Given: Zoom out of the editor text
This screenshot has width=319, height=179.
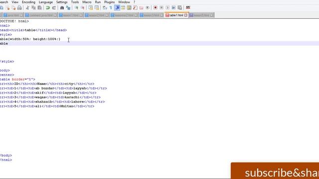Looking at the screenshot, I should tap(82, 8).
